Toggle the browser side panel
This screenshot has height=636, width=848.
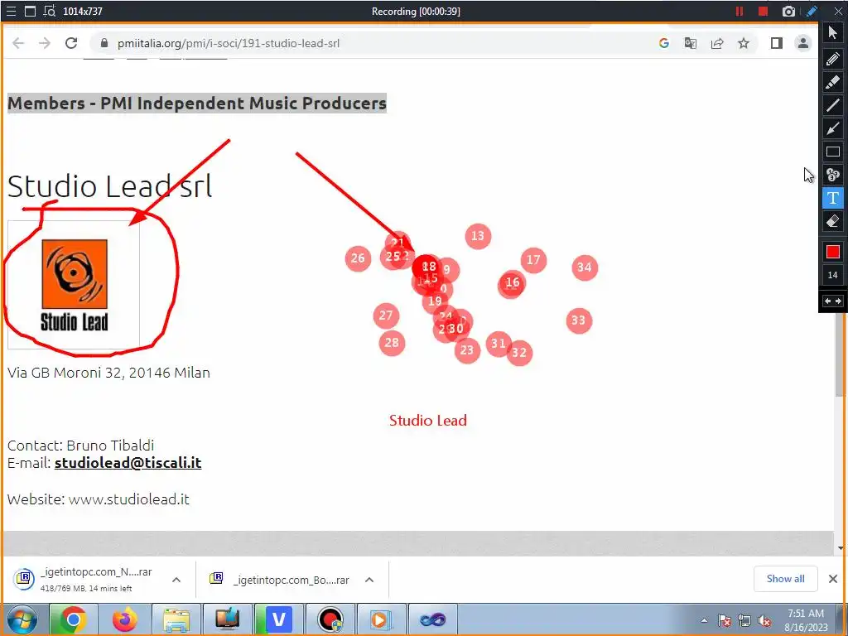pos(777,43)
